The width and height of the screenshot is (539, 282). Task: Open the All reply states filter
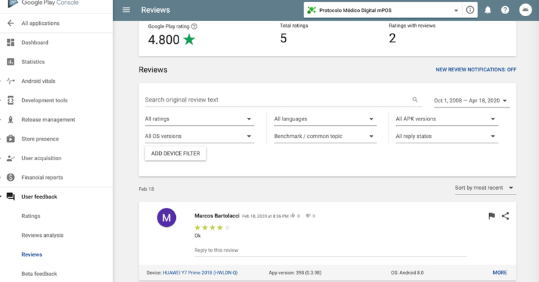pos(447,137)
